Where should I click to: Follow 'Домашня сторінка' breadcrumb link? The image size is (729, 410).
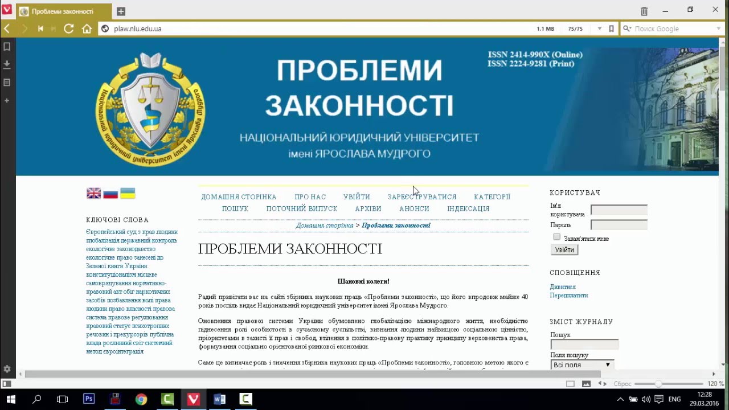coord(325,225)
